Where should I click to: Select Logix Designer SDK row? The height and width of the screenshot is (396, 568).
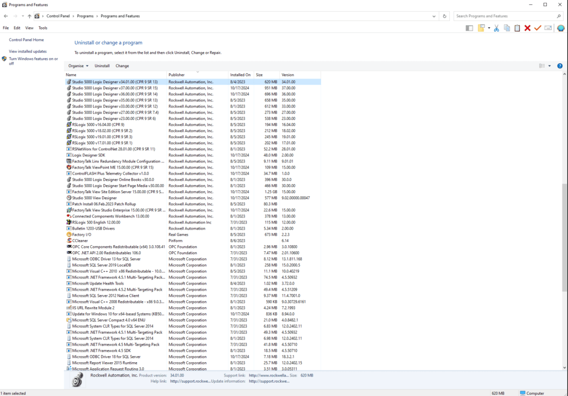tap(192, 155)
